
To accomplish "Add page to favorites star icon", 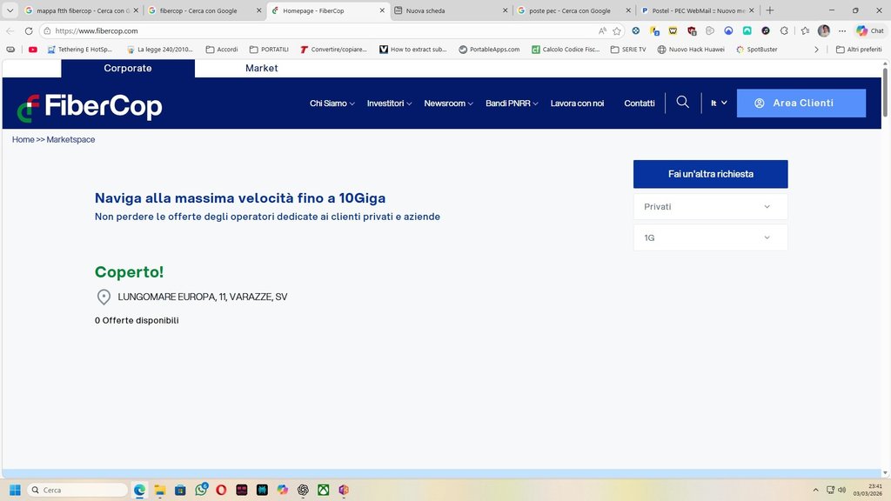I will coord(617,30).
